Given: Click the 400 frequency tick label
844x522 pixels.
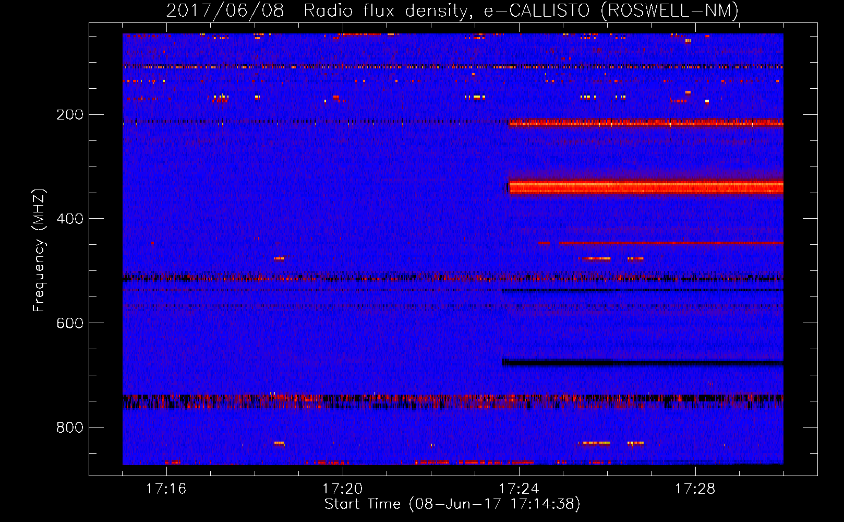Looking at the screenshot, I should pyautogui.click(x=70, y=219).
